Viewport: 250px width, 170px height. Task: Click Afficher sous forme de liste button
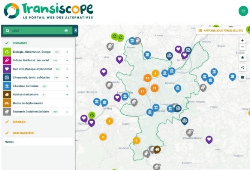(221, 30)
